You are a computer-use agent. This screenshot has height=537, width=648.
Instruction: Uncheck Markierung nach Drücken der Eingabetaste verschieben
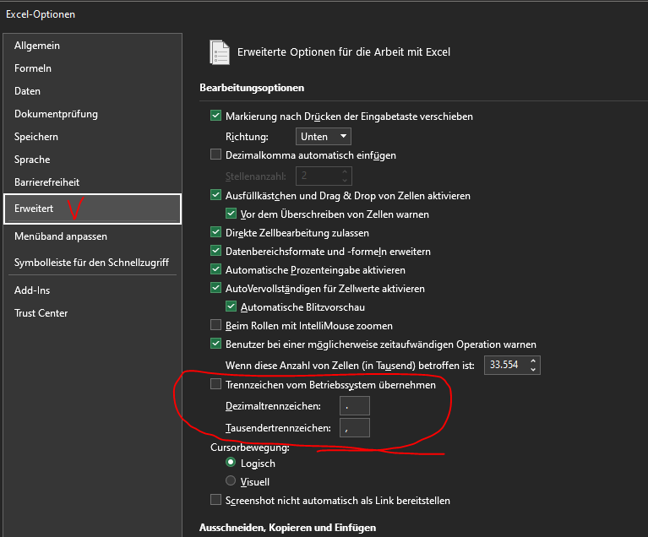click(x=215, y=117)
